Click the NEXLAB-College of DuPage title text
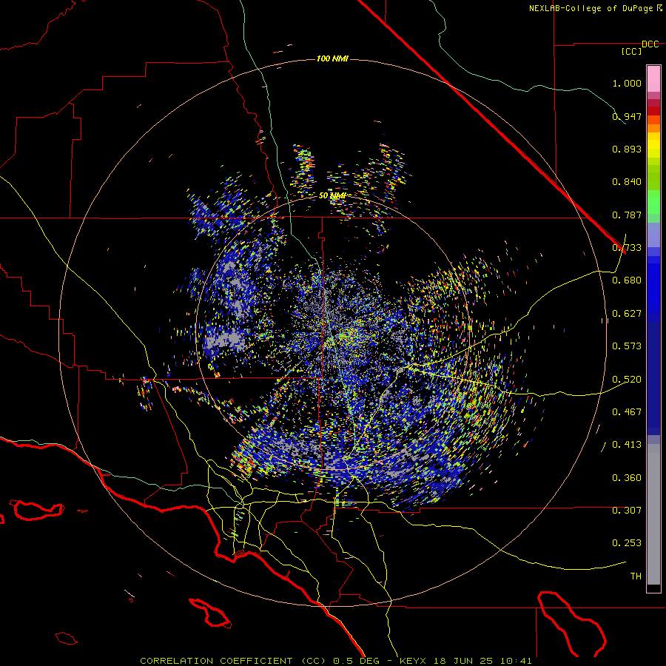Viewport: 666px width, 666px height. tap(591, 8)
